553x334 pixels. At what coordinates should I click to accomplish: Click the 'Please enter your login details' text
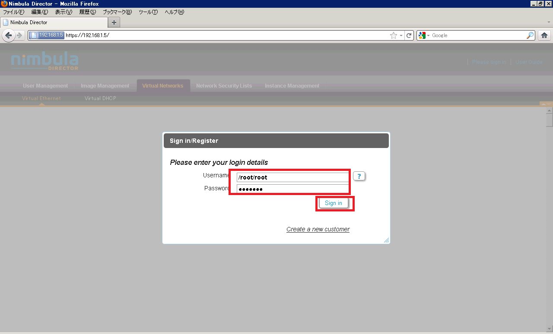pos(219,163)
